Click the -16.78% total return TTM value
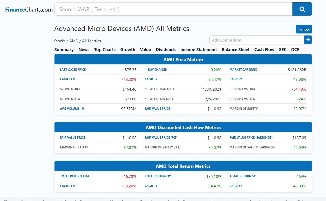The width and height of the screenshot is (326, 201). click(129, 176)
